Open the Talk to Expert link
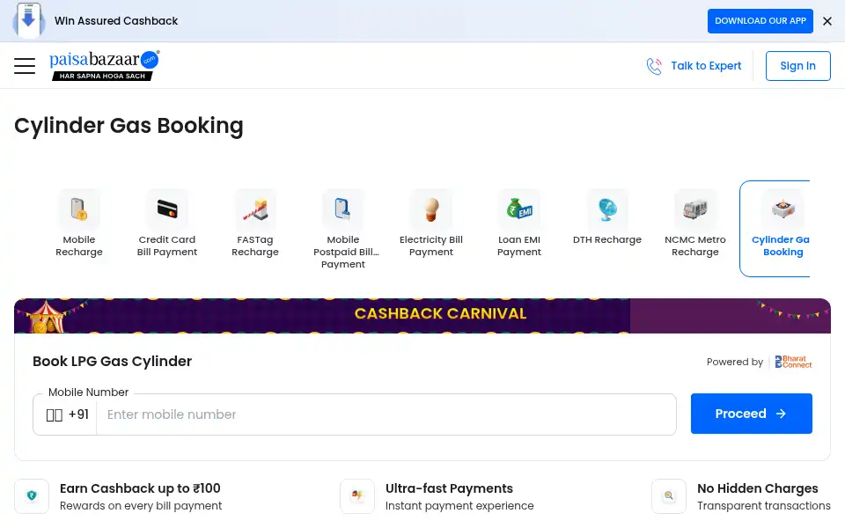Viewport: 845px width, 528px height. (x=706, y=66)
